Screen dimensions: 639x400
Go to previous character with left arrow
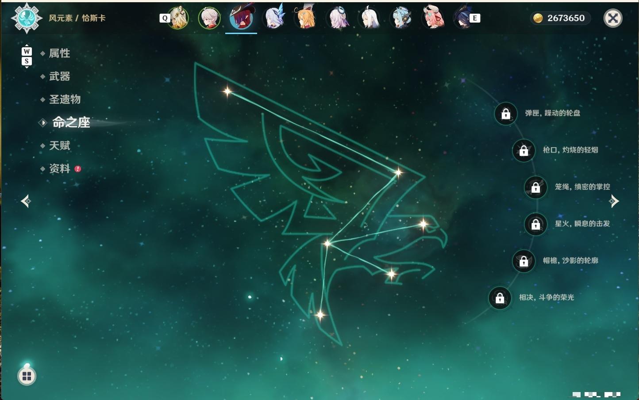click(26, 201)
